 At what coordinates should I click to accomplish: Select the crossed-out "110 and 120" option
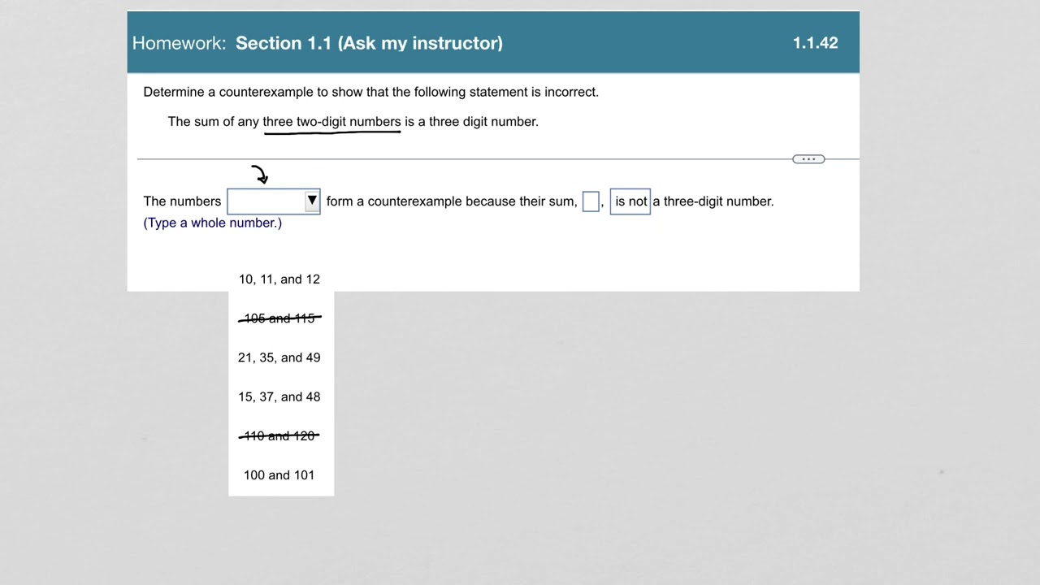[x=279, y=435]
